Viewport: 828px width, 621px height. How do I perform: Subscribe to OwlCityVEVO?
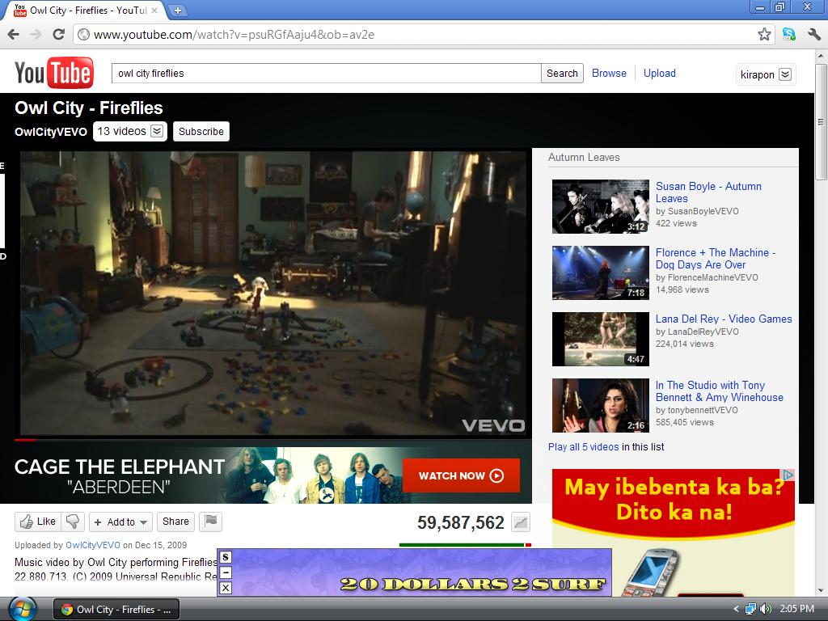[201, 132]
